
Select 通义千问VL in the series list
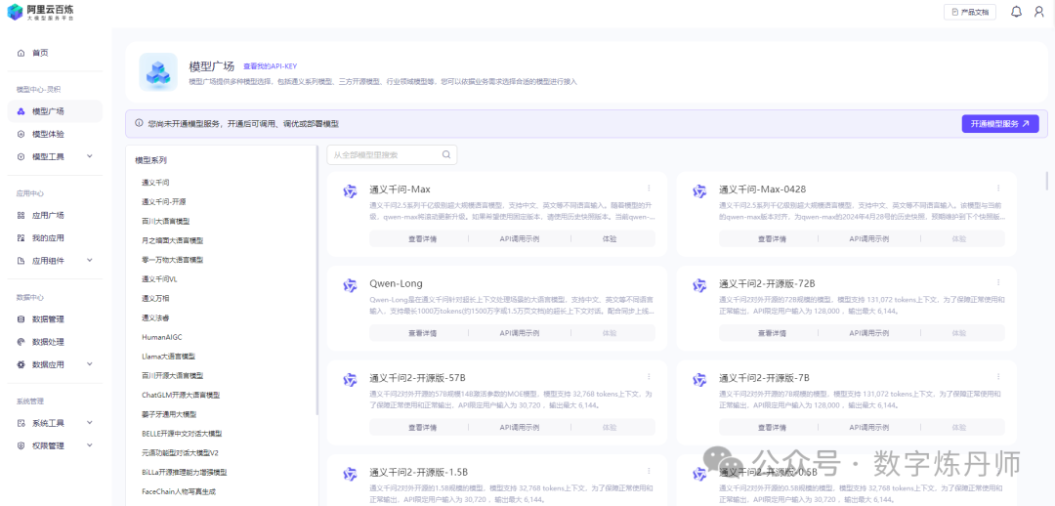(159, 278)
